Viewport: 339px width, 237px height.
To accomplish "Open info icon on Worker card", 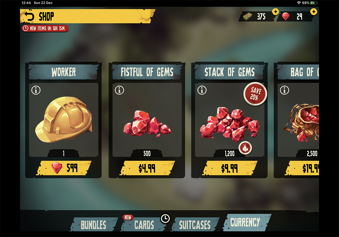I will 36,90.
